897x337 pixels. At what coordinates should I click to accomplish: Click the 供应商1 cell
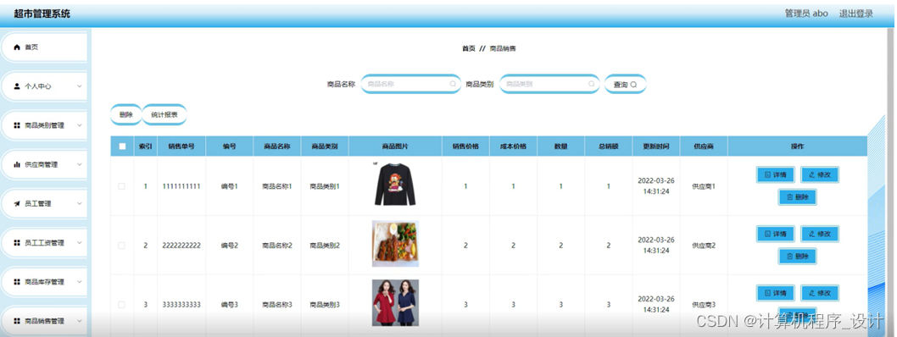point(704,186)
